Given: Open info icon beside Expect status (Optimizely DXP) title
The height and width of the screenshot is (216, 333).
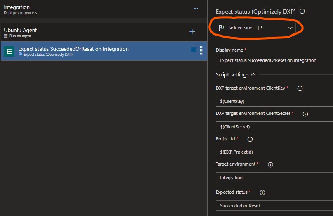Looking at the screenshot, I should pos(302,11).
